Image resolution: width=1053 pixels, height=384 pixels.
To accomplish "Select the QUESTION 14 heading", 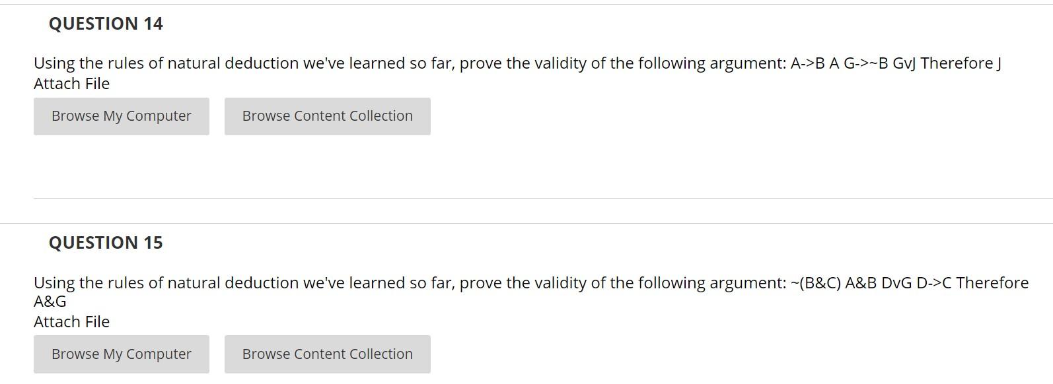I will pos(107,24).
